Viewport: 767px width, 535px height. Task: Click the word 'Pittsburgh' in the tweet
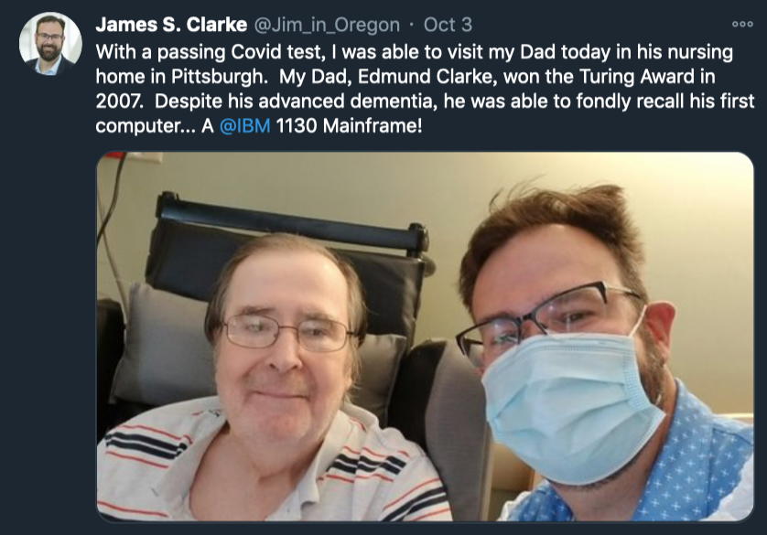tap(220, 77)
